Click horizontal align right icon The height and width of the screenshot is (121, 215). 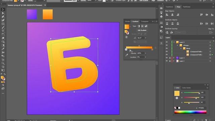click(178, 15)
